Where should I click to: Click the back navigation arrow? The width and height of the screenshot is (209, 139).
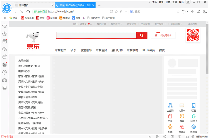click(x=16, y=12)
